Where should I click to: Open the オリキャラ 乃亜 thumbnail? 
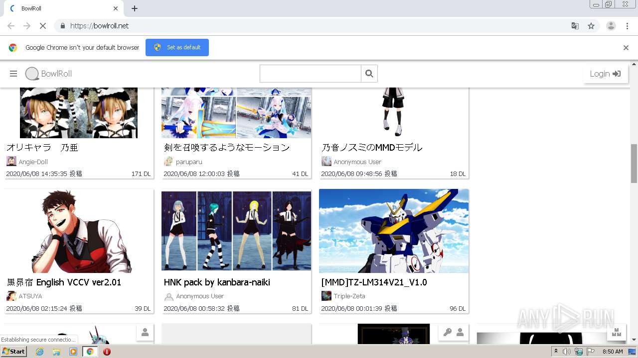79,113
